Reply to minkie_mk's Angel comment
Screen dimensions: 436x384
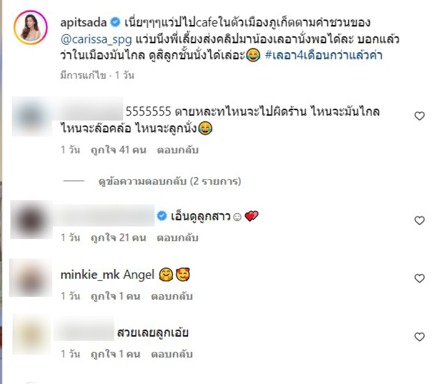(x=172, y=296)
